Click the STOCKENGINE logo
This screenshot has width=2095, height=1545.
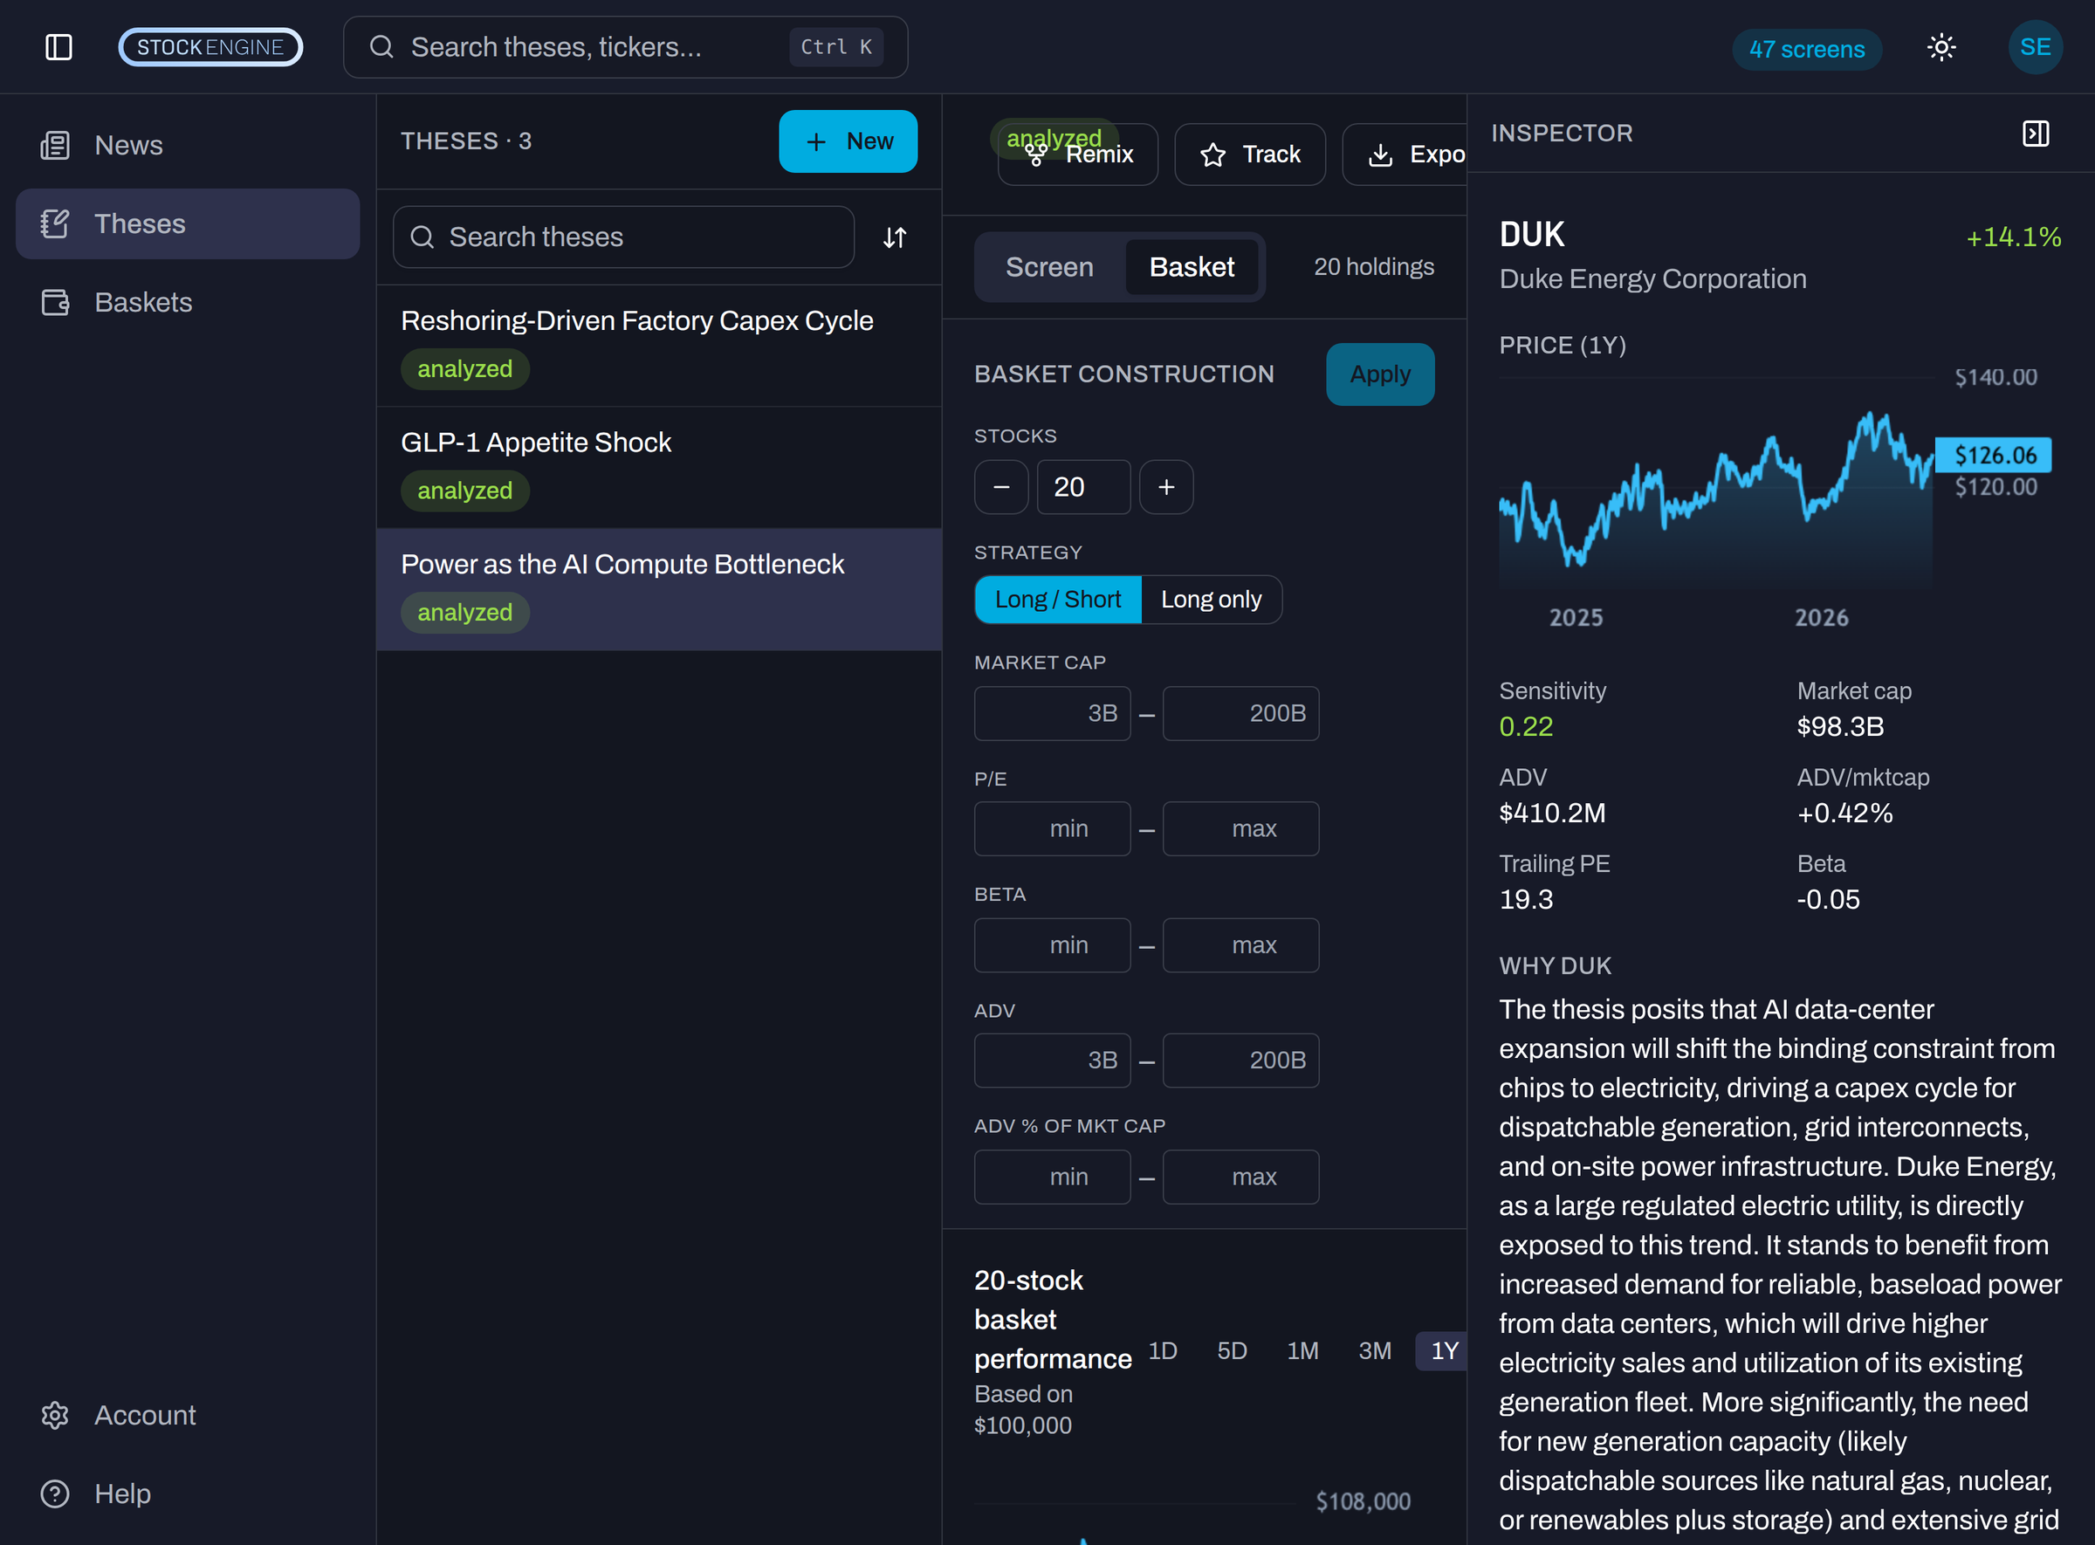coord(210,47)
